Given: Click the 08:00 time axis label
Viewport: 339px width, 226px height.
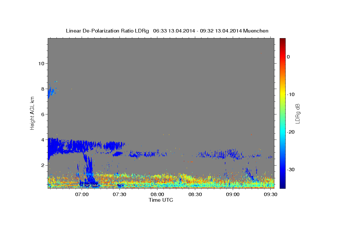Looking at the screenshot, I should pyautogui.click(x=157, y=195).
